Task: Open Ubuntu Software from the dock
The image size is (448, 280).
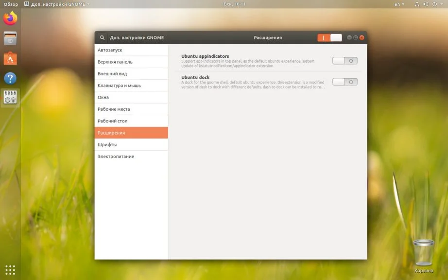Action: tap(10, 58)
